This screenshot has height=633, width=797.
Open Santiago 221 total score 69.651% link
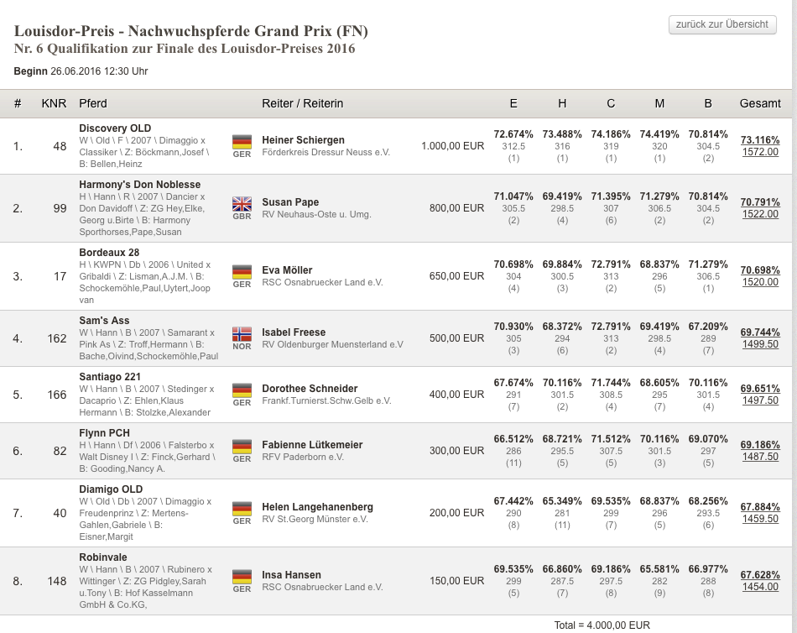[x=760, y=389]
